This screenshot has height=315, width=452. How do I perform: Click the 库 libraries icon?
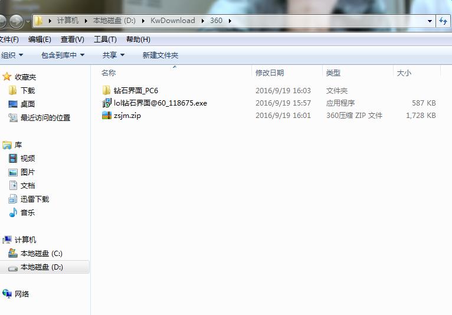tap(7, 145)
